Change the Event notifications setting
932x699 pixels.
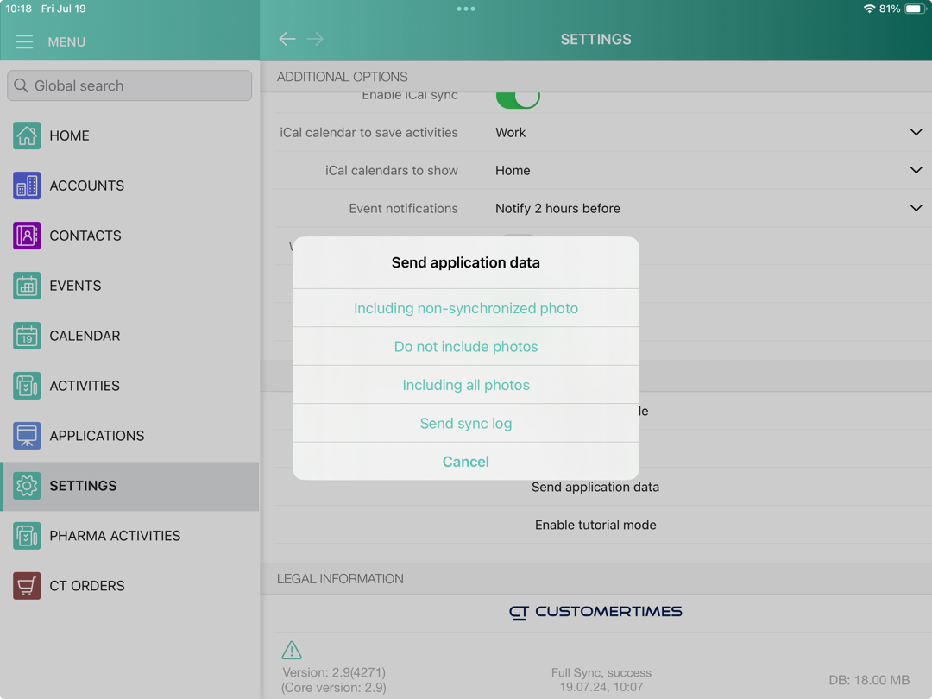pos(916,208)
